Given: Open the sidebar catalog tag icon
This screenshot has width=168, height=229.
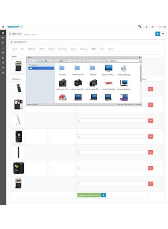Looking at the screenshot, I should pyautogui.click(x=3, y=37).
